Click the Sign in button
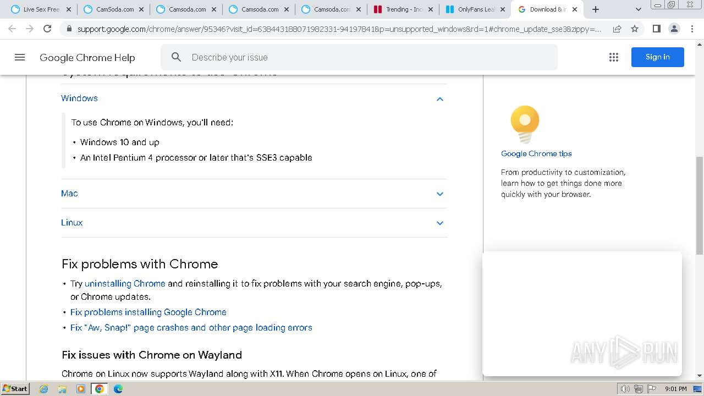 657,57
